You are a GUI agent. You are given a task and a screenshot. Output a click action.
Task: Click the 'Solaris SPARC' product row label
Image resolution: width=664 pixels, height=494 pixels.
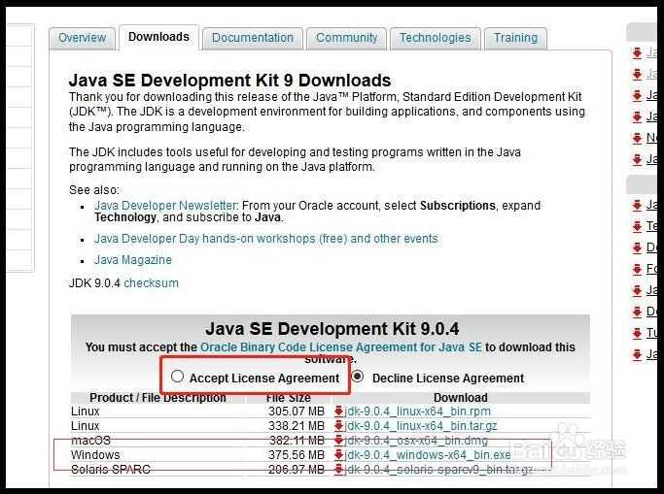111,470
